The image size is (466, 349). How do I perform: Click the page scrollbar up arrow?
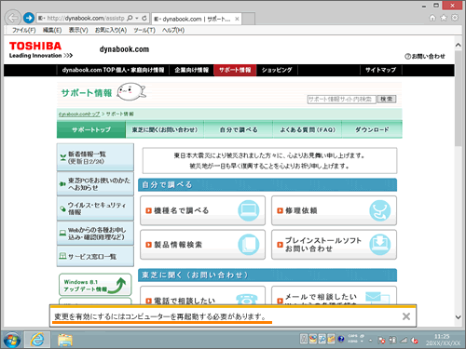point(459,45)
